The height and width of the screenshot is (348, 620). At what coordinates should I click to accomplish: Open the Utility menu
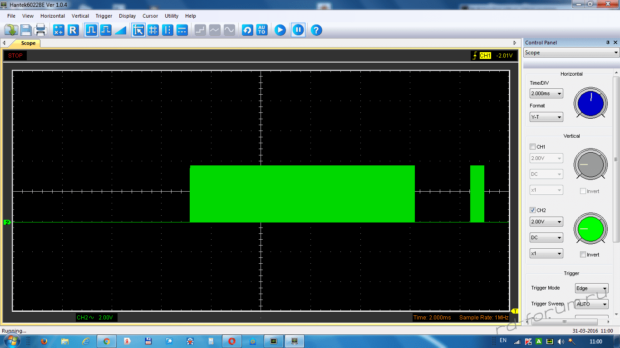click(172, 16)
